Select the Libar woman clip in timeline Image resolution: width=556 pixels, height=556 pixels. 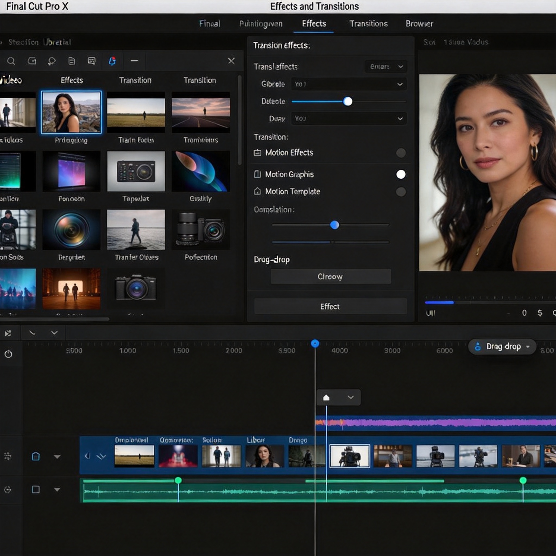[264, 456]
